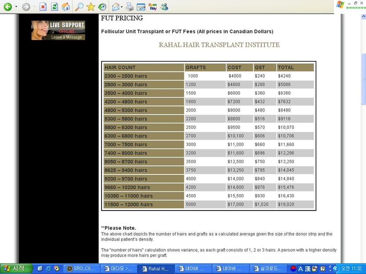The image size is (366, 274).
Task: Click the Korean IME flag icon
Action: click(x=294, y=269)
